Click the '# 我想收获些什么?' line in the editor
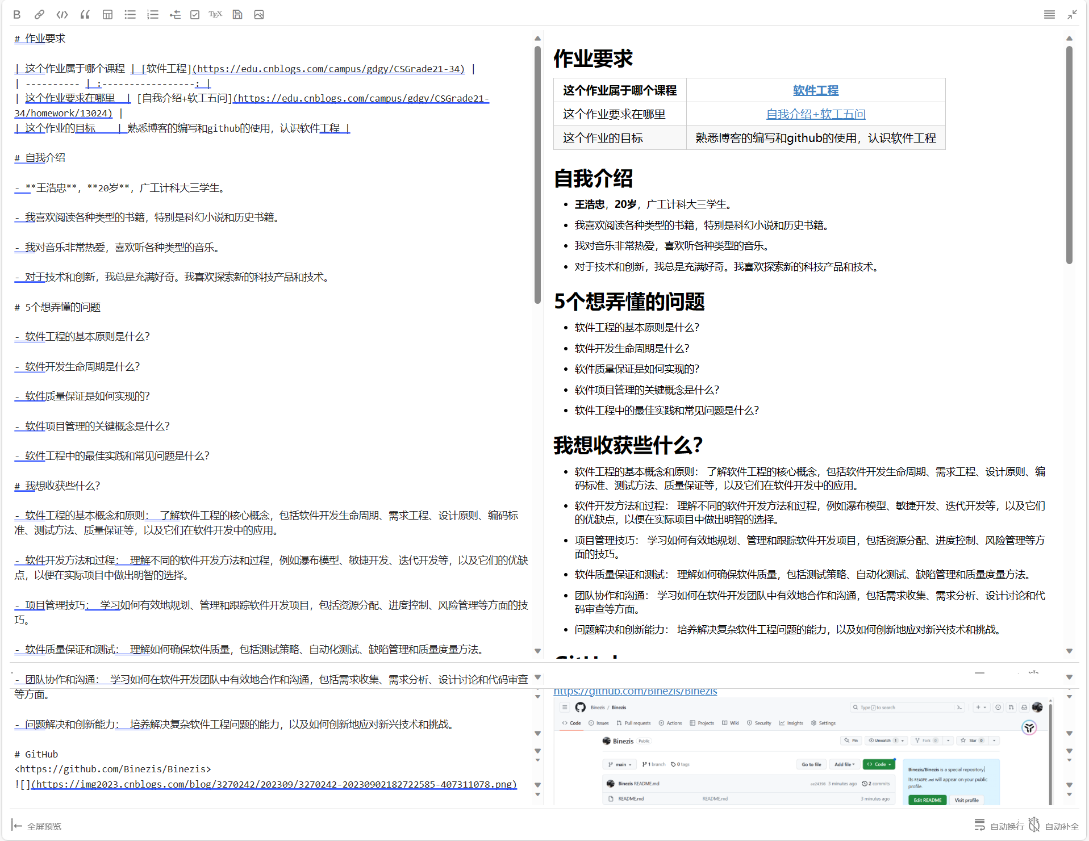Image resolution: width=1089 pixels, height=841 pixels. (57, 486)
